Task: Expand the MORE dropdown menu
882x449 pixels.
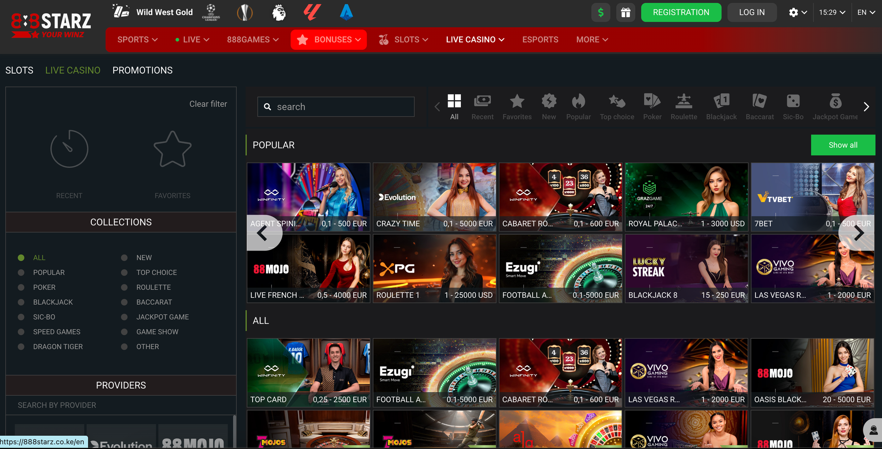Action: (592, 40)
